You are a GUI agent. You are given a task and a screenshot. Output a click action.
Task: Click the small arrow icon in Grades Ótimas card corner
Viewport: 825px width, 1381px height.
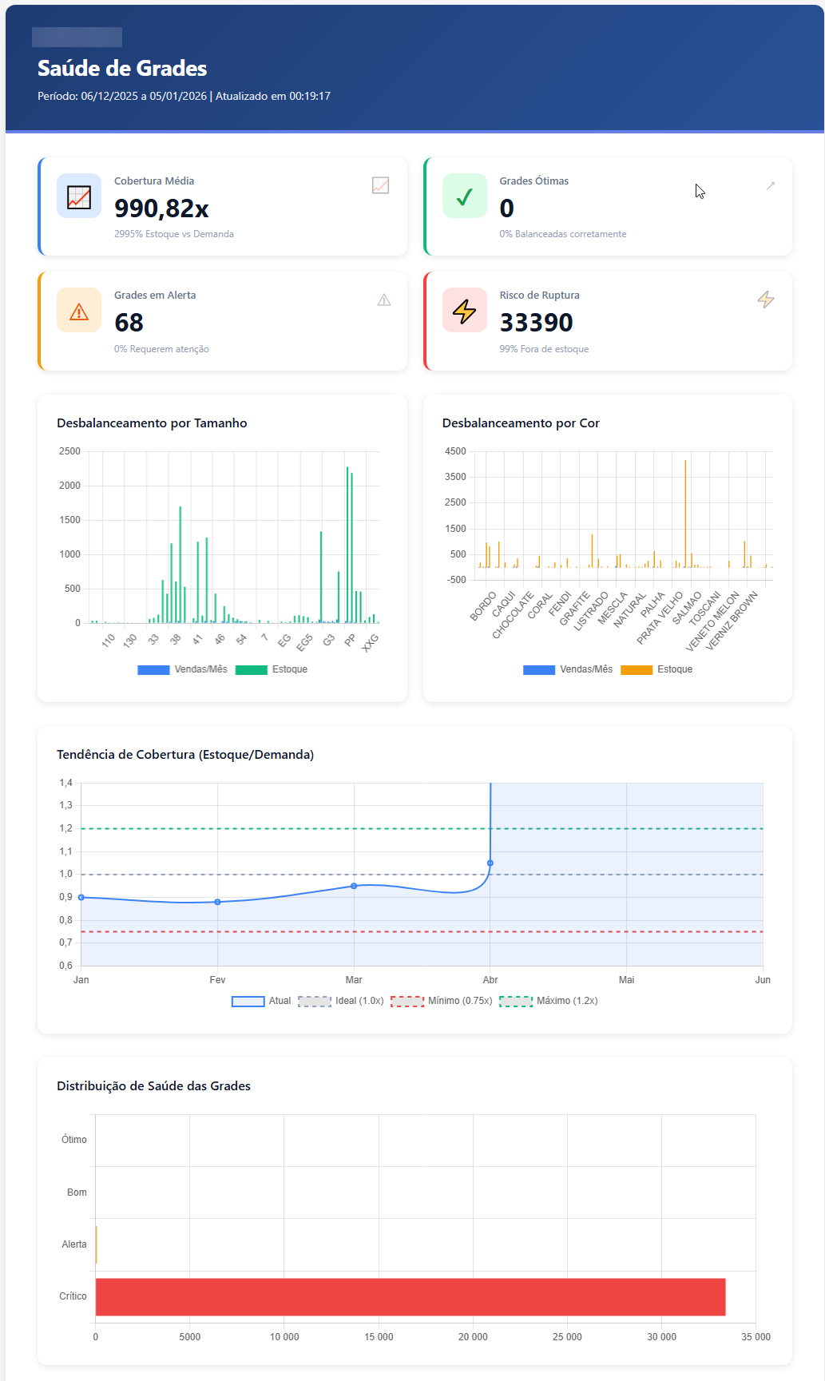770,186
